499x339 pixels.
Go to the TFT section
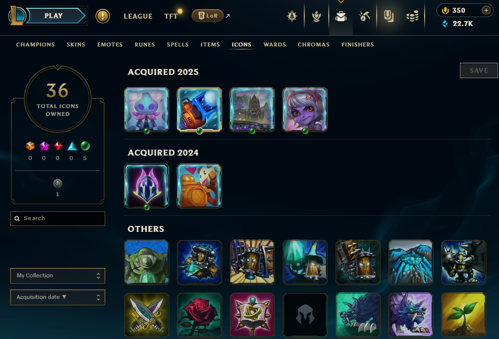point(171,16)
